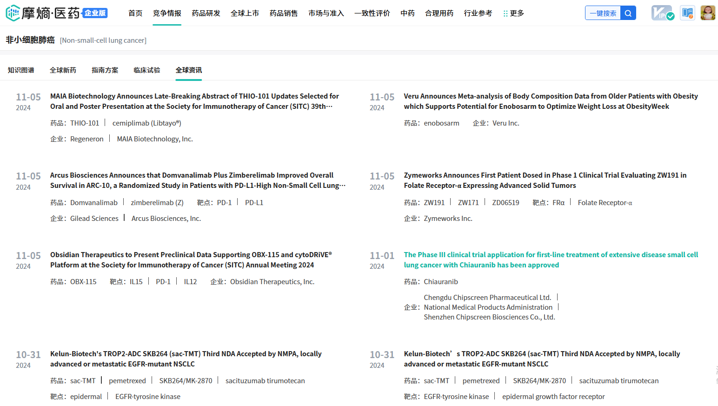Open the right Kelun-Biotech SKB264 article
Screen dimensions: 718x406
[x=542, y=359]
